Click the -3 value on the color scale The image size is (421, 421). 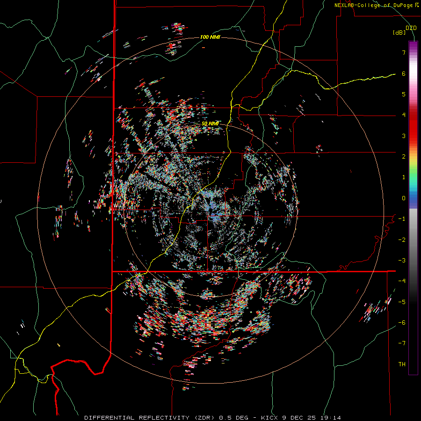[402, 261]
